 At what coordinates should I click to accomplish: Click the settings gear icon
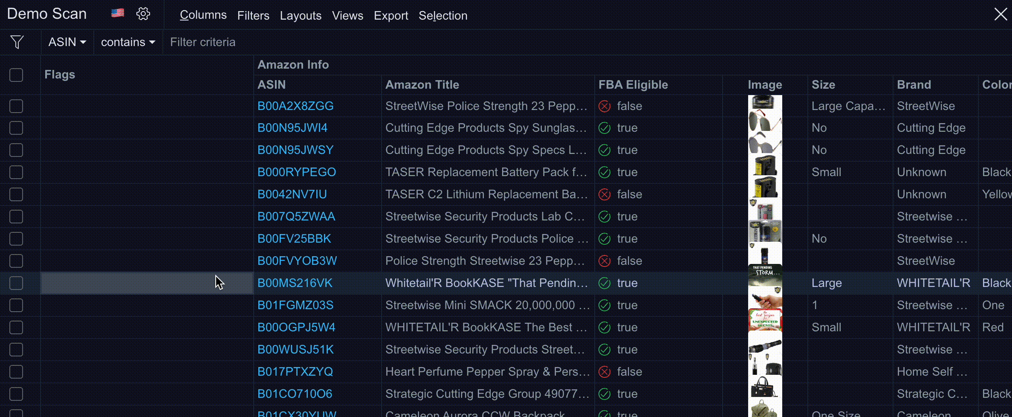143,14
